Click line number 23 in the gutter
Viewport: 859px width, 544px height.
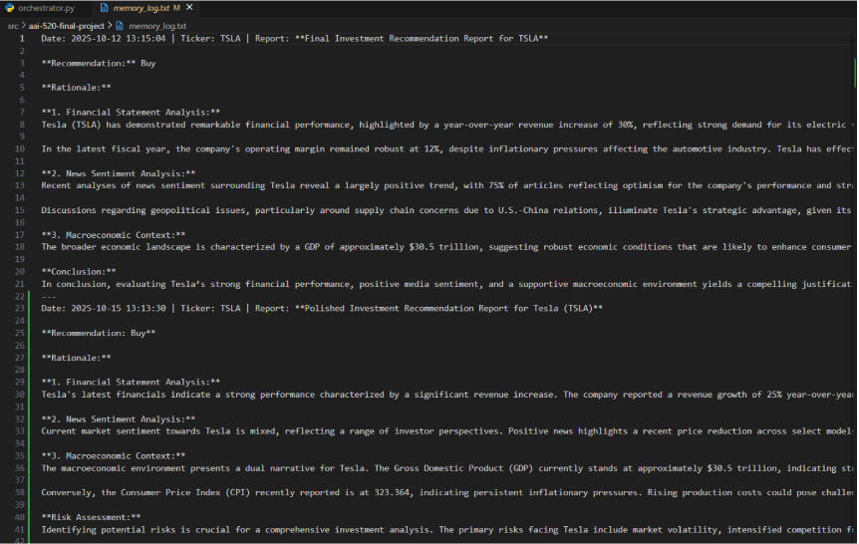pyautogui.click(x=20, y=308)
